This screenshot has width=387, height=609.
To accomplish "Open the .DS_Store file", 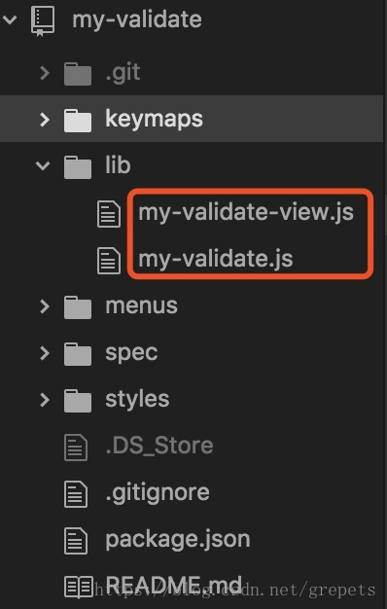I will (x=159, y=446).
